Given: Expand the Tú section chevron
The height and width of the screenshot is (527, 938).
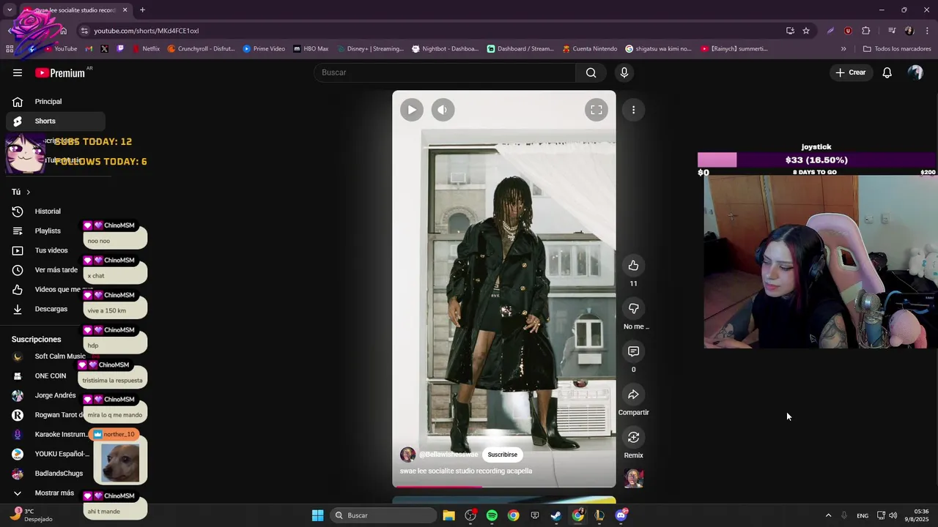Looking at the screenshot, I should tap(28, 192).
